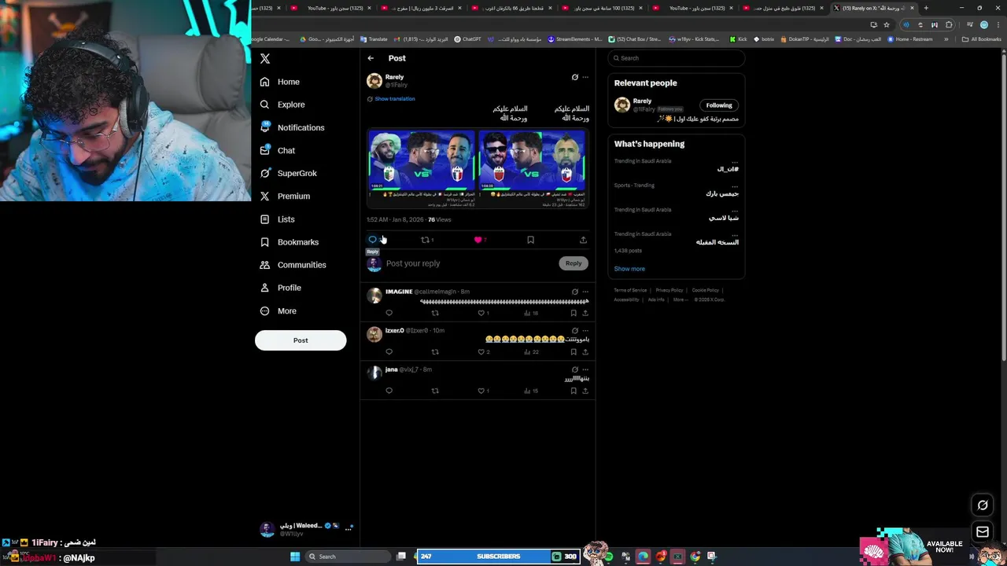
Task: Click the reply icon under Izxer.0's comment
Action: 389,352
